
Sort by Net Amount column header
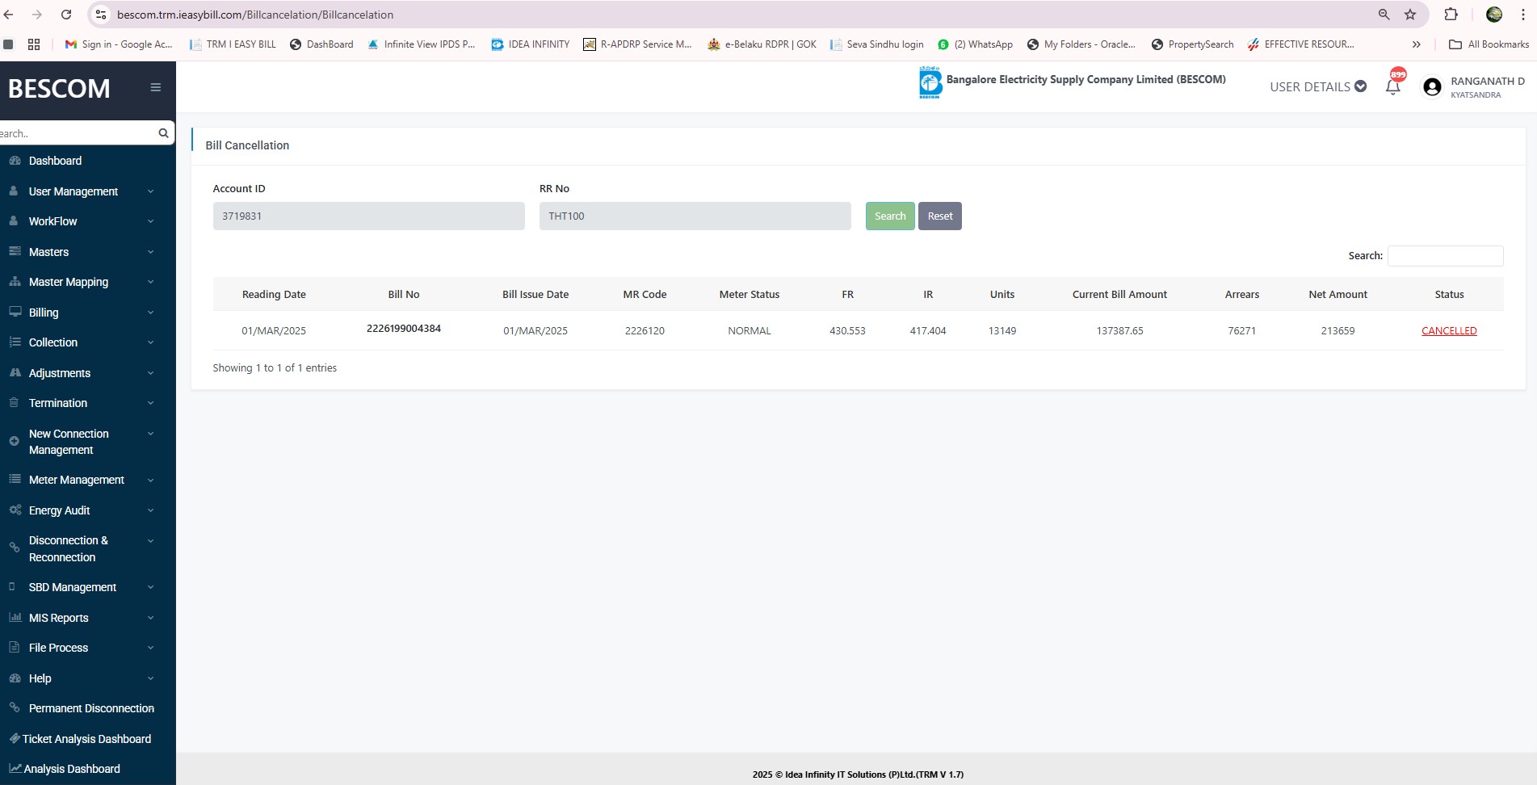click(1338, 294)
